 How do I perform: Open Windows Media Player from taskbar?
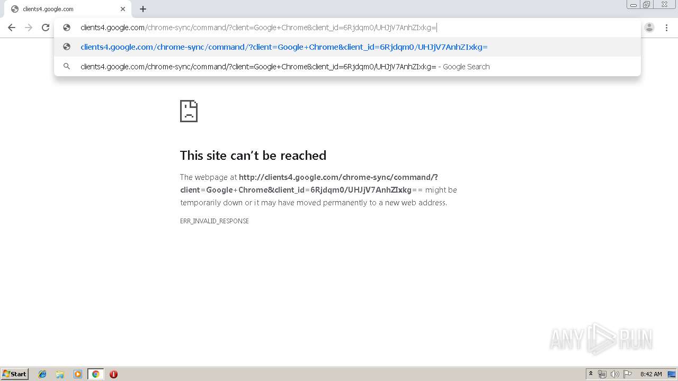[x=78, y=374]
